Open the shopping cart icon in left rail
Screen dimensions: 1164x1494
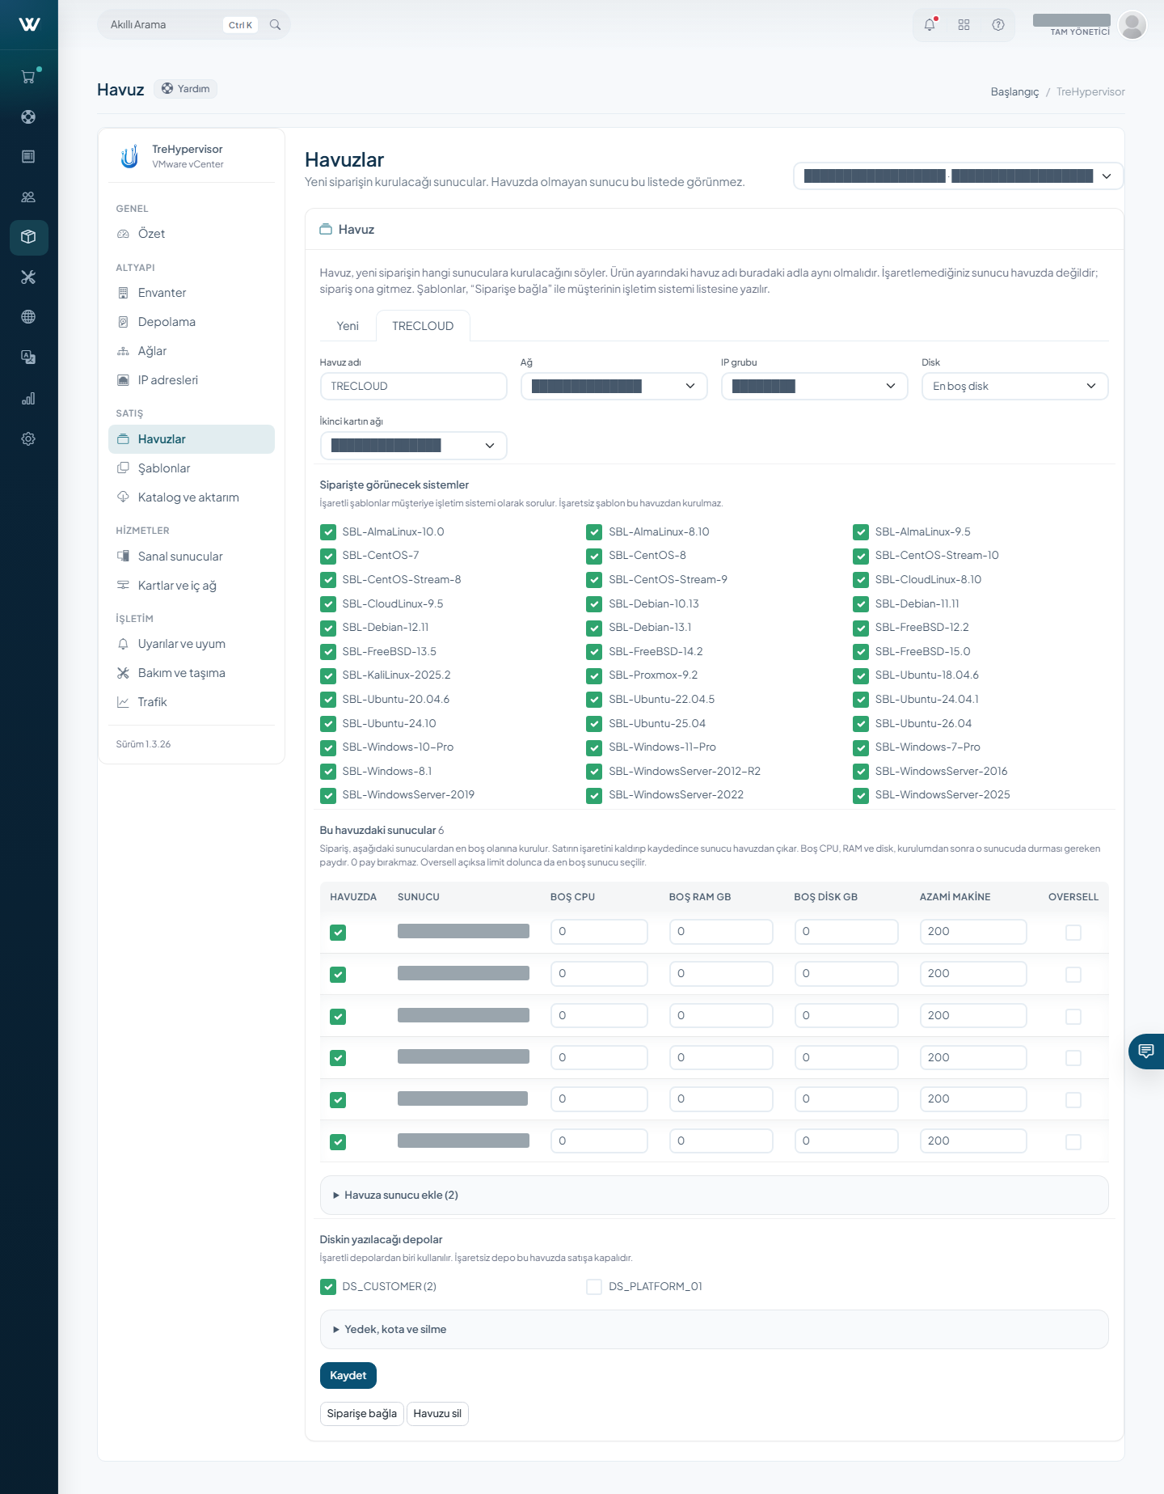click(x=28, y=77)
